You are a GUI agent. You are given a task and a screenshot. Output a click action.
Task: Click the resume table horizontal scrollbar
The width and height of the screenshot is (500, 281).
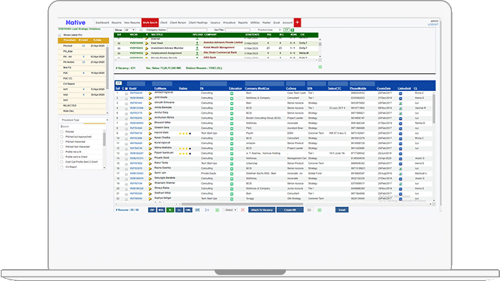point(242,204)
